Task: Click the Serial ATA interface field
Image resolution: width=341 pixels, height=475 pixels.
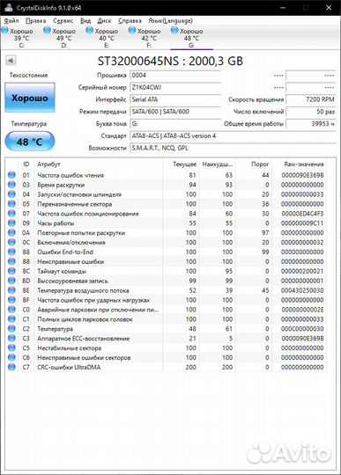Action: tap(175, 99)
